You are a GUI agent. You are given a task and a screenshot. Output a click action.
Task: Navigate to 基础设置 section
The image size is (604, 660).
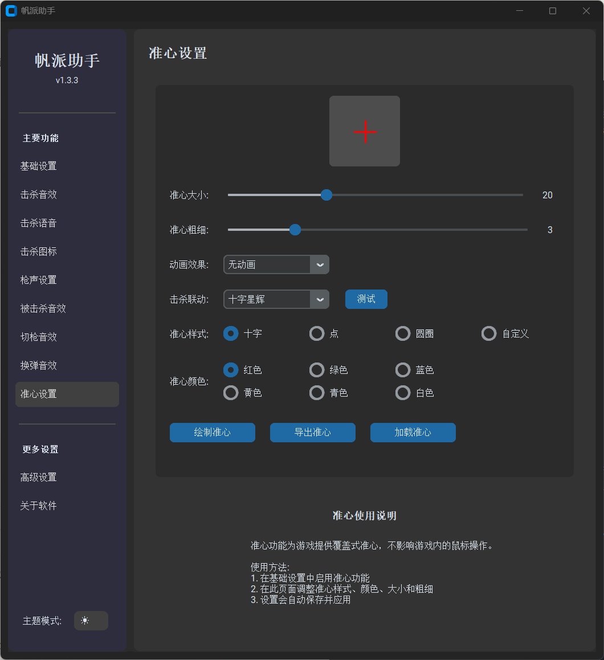pos(39,166)
